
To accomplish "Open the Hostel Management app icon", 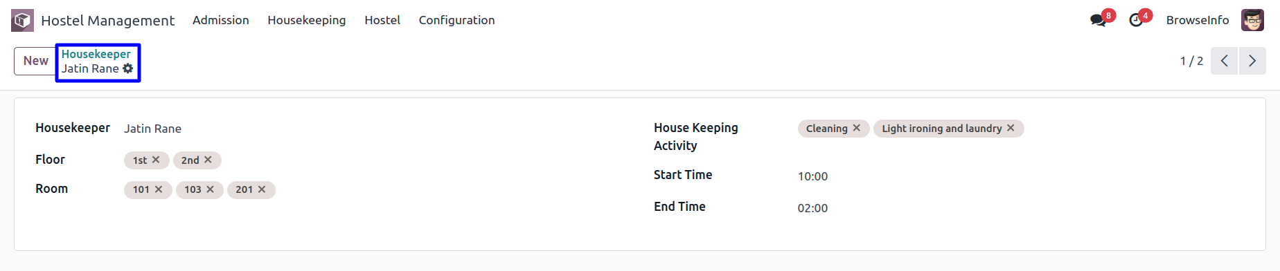I will [22, 20].
